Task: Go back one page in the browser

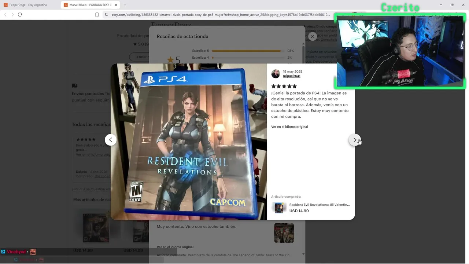Action: click(x=5, y=15)
